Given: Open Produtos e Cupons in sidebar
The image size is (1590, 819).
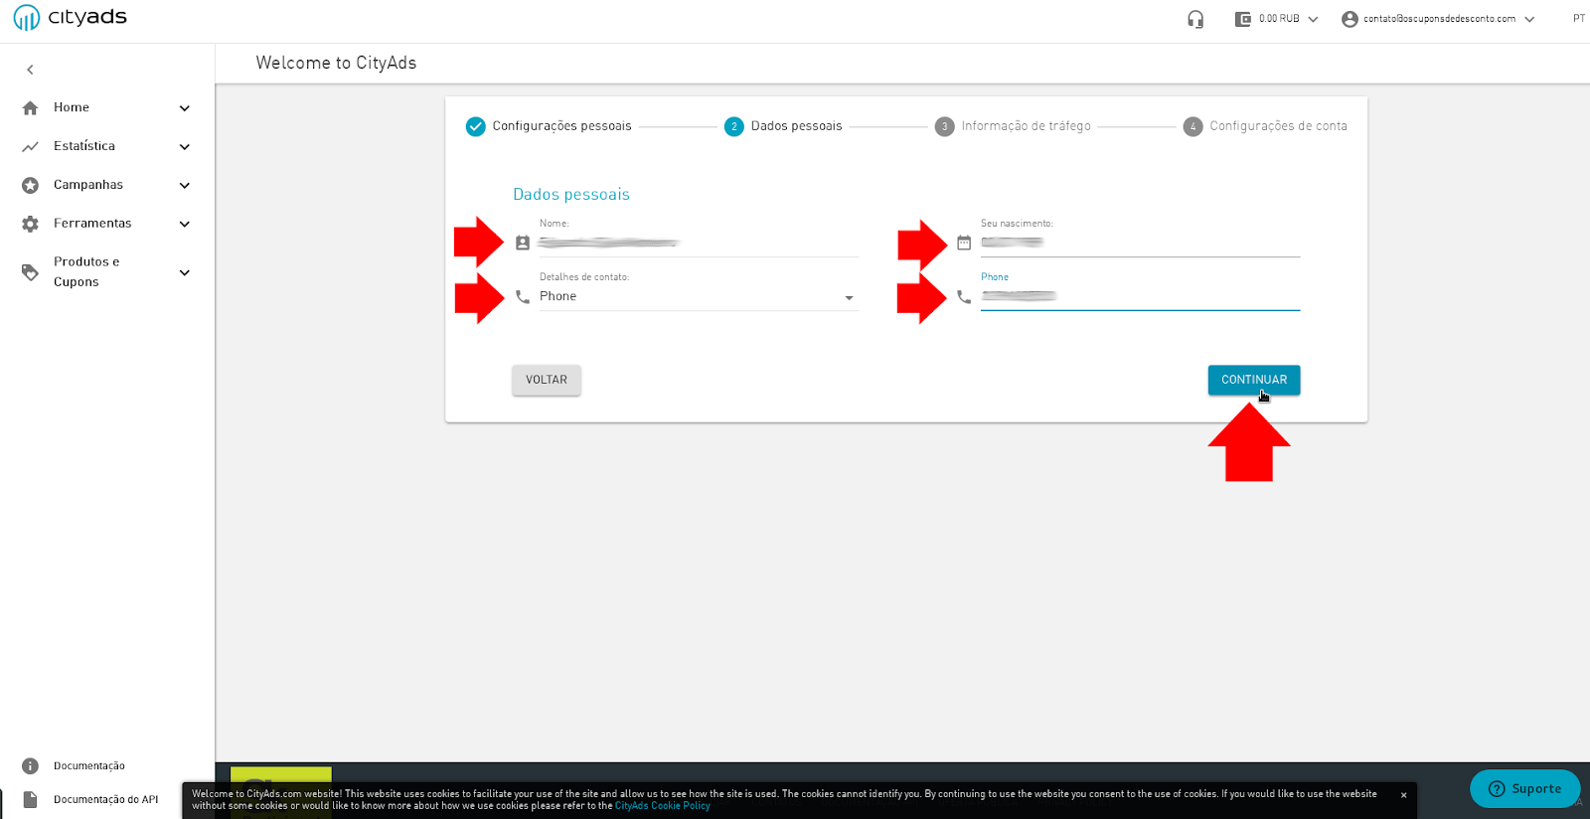Looking at the screenshot, I should click(x=86, y=272).
